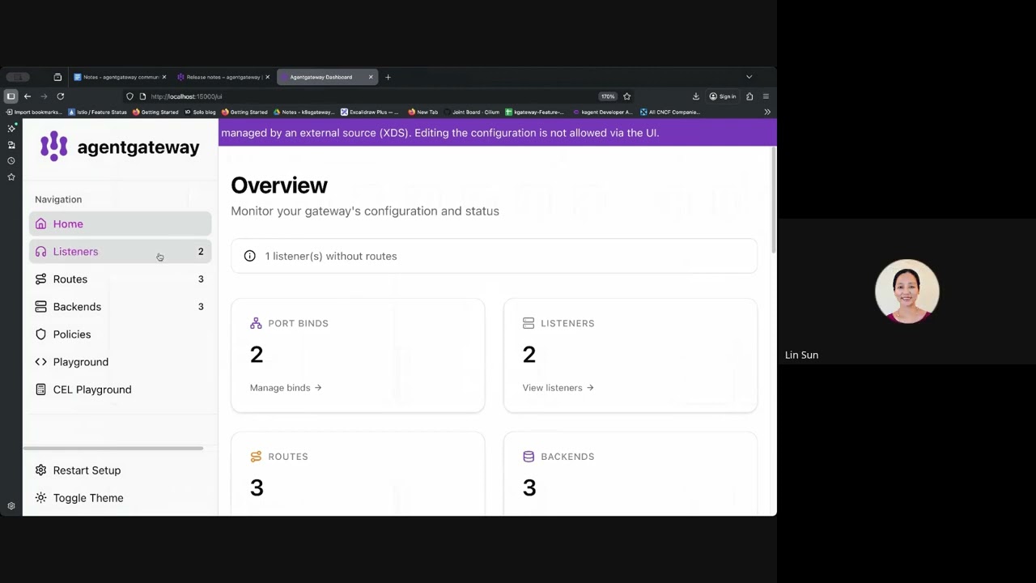Click the Restart Setup gear icon
The image size is (1036, 583).
tap(40, 470)
